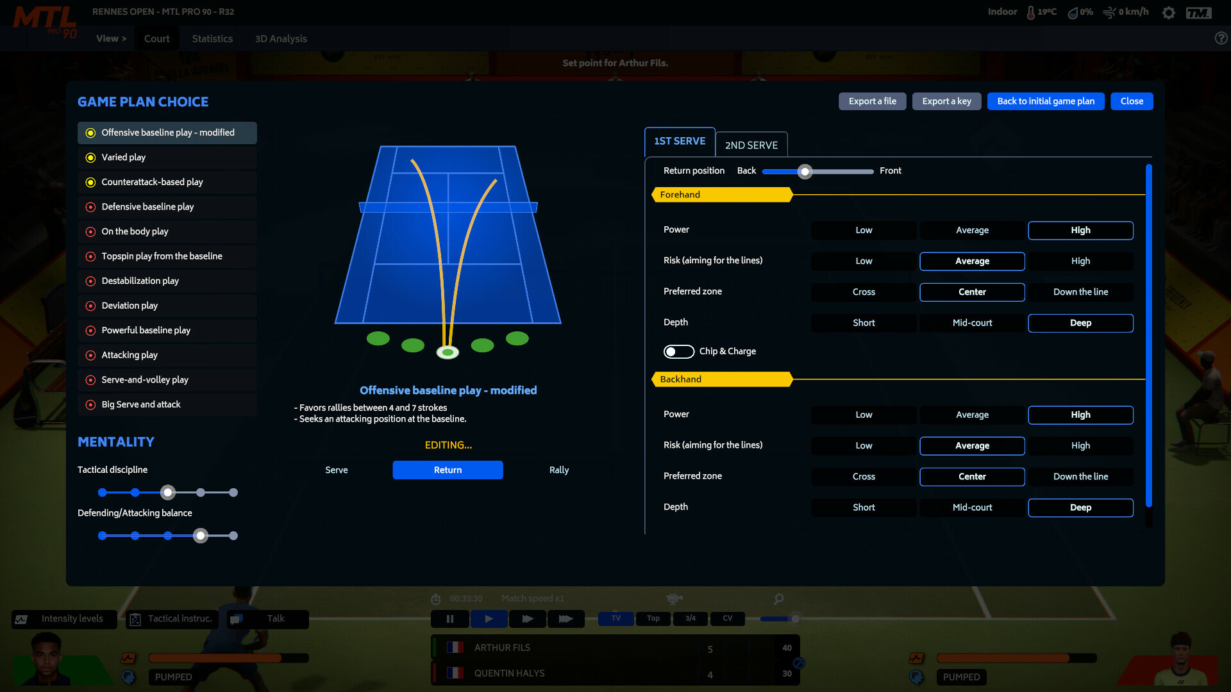Click the TV camera view icon
Image resolution: width=1231 pixels, height=692 pixels.
click(x=616, y=618)
